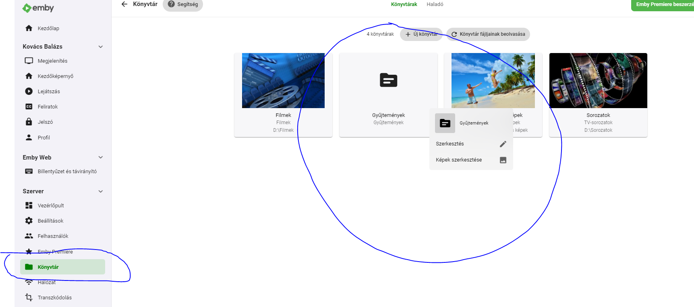Click the Jelszó lock icon

[x=29, y=122]
